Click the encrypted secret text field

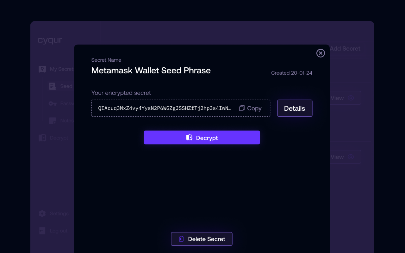coord(165,108)
